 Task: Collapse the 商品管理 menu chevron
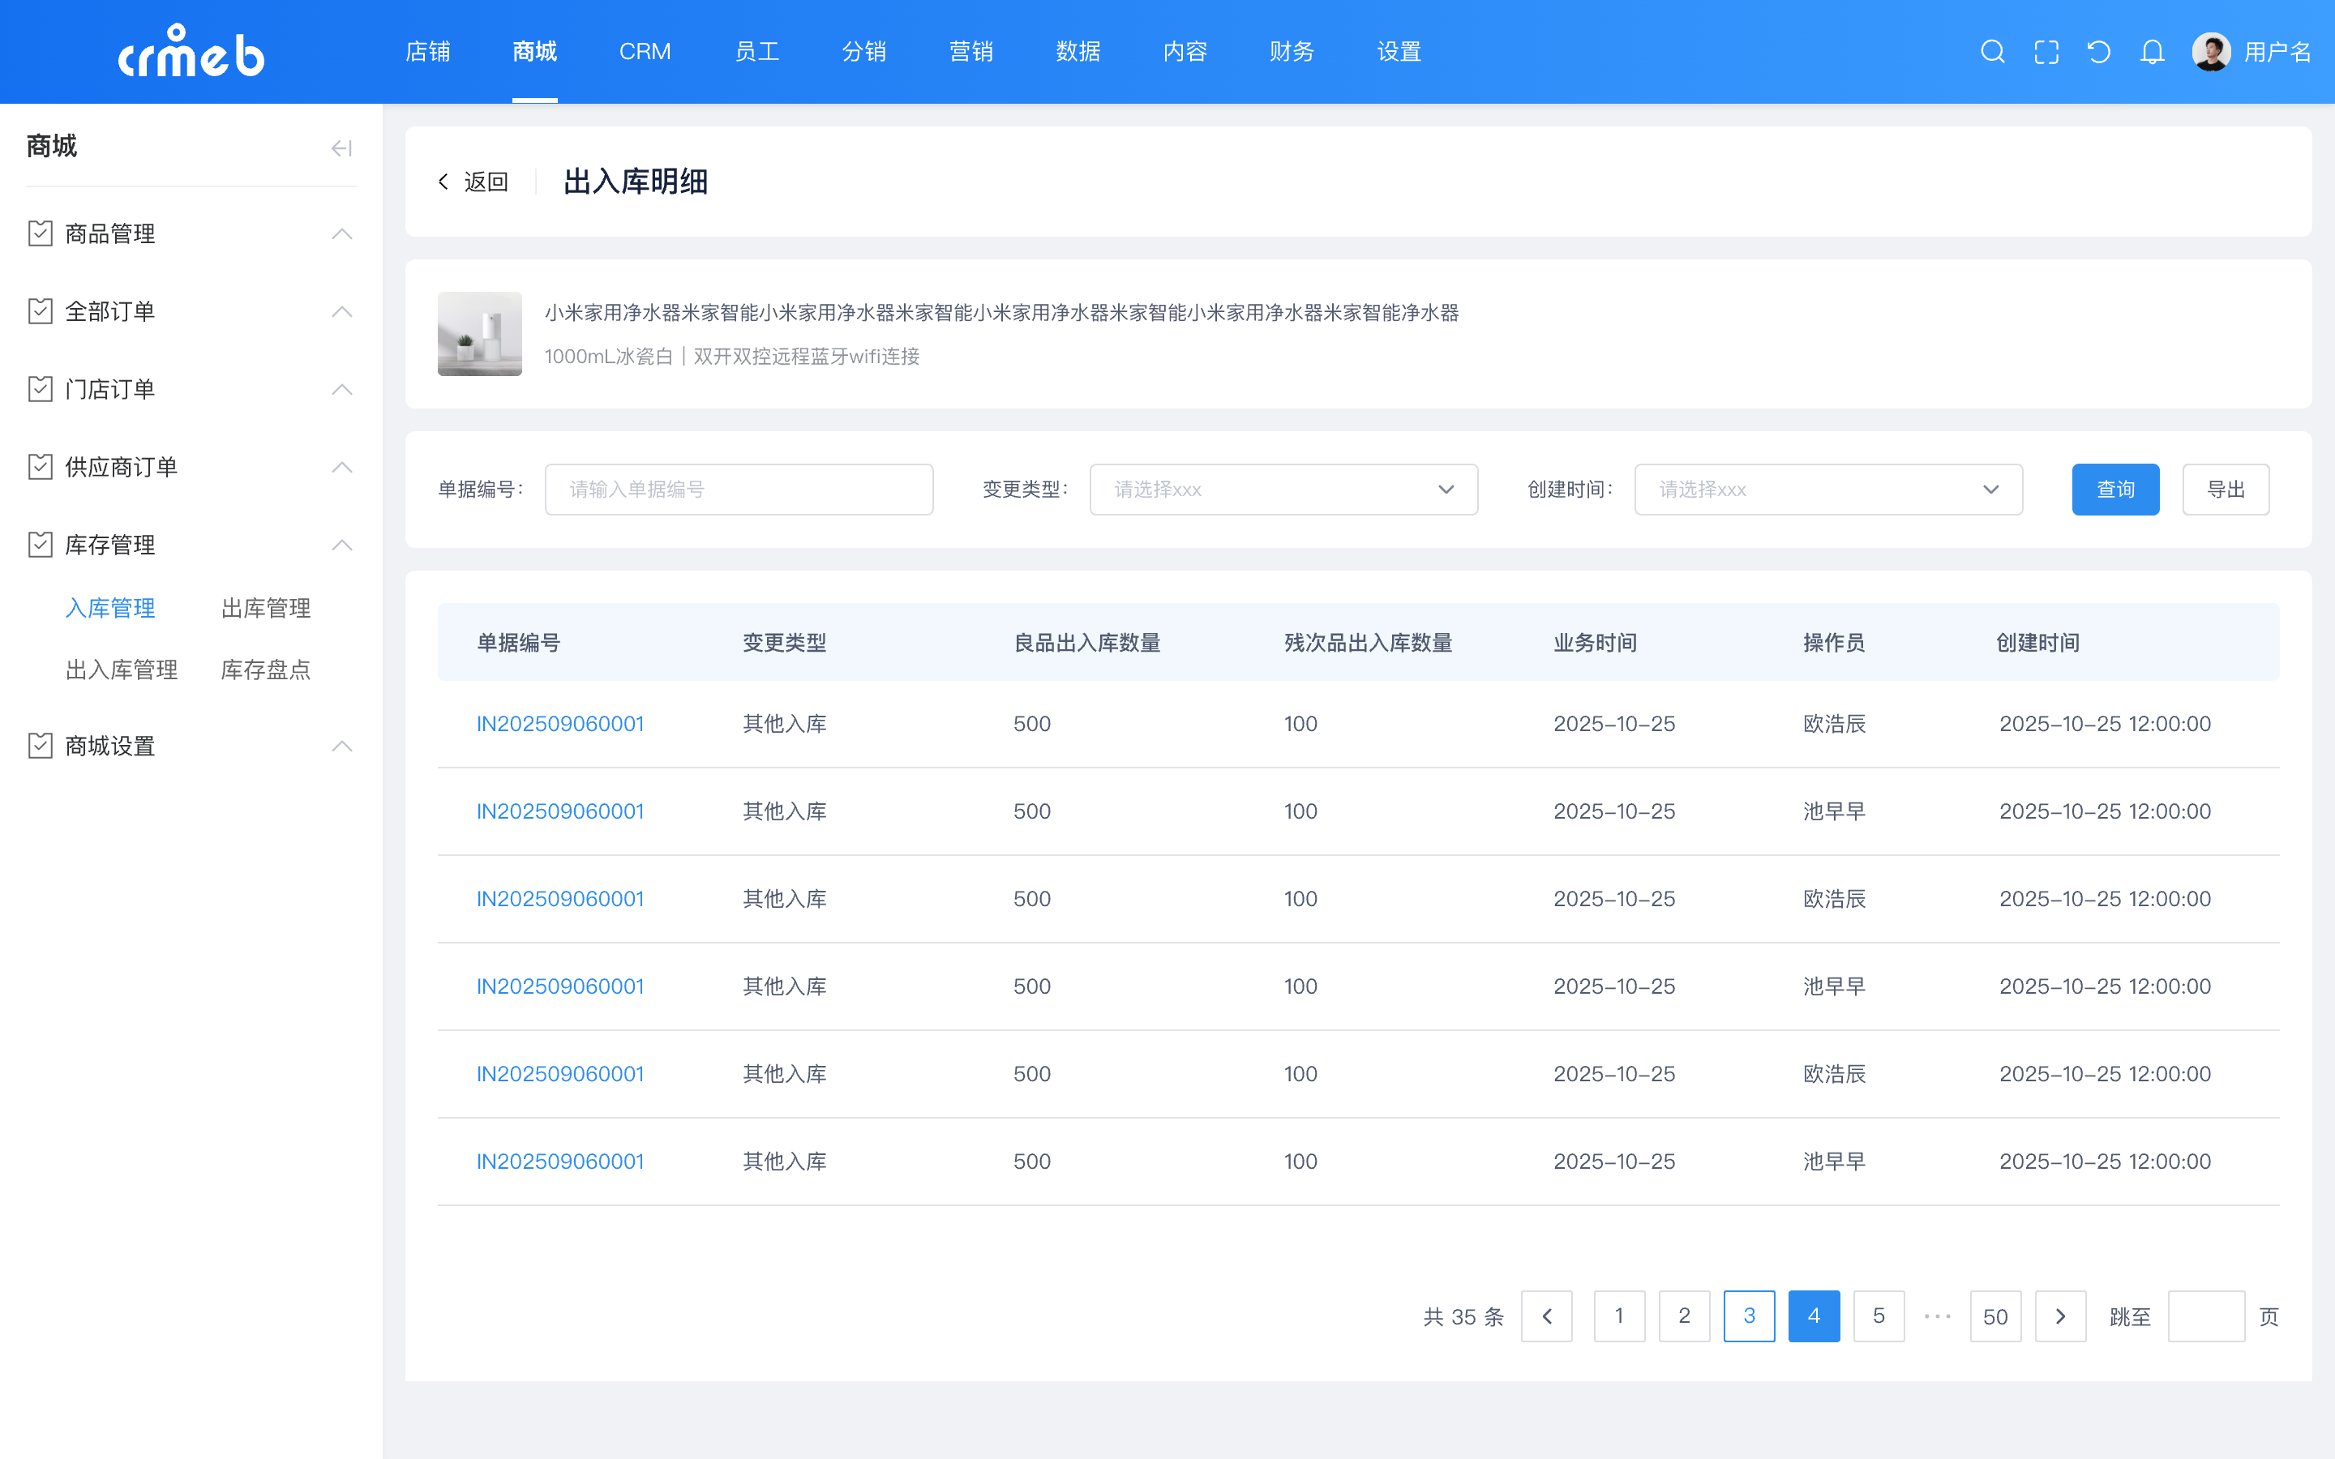(341, 233)
